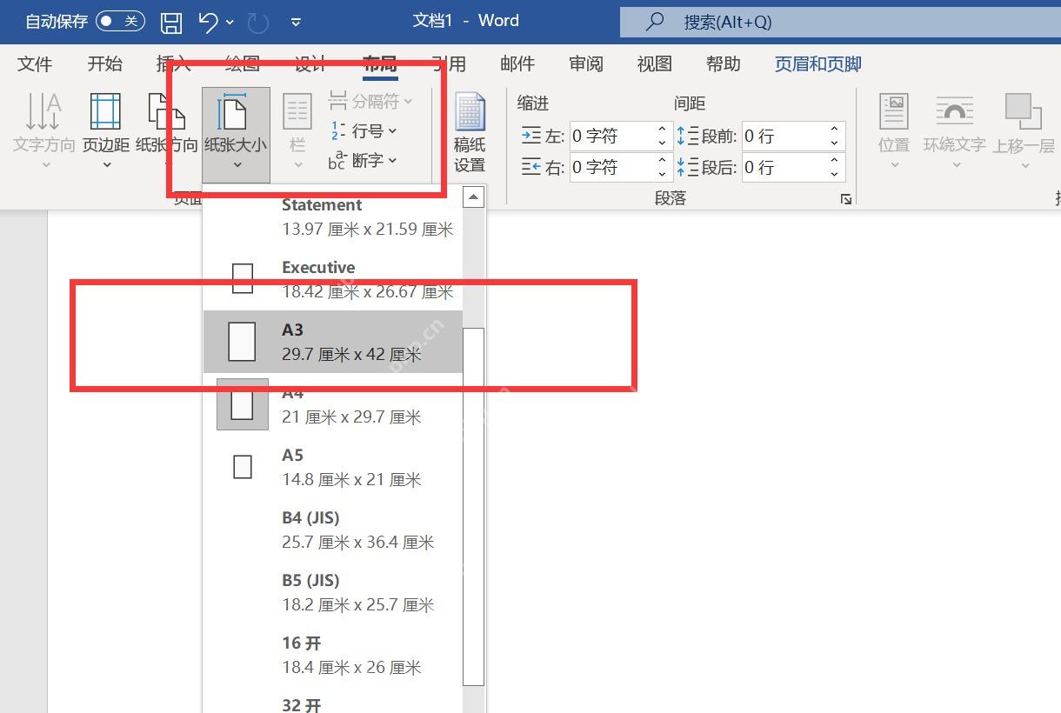Open the 分隔符 breaks dropdown
This screenshot has width=1061, height=713.
[370, 102]
